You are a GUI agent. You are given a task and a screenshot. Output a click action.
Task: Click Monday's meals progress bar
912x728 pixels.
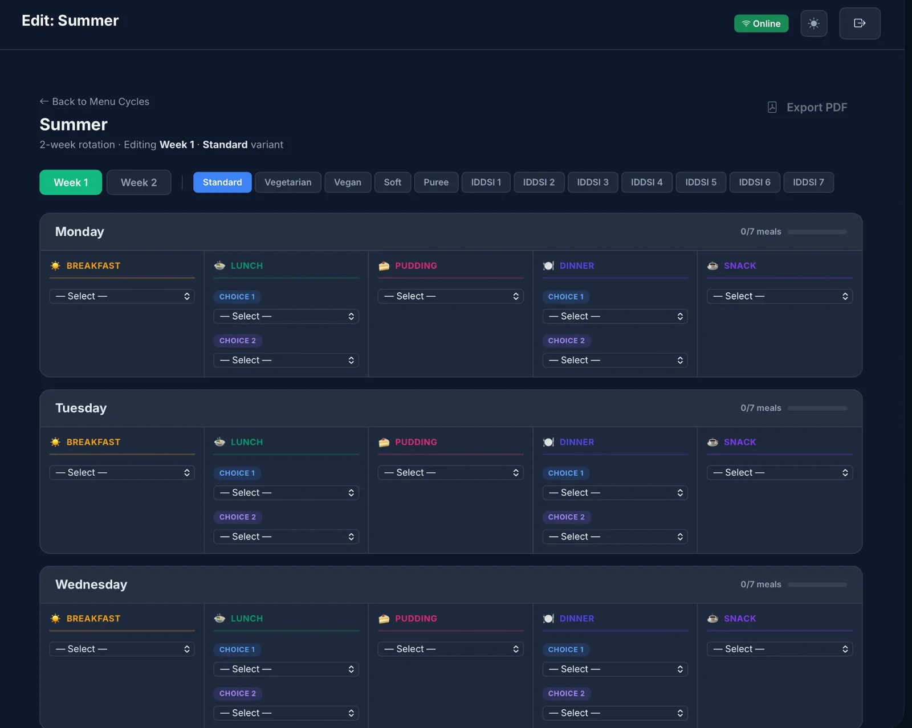tap(817, 232)
